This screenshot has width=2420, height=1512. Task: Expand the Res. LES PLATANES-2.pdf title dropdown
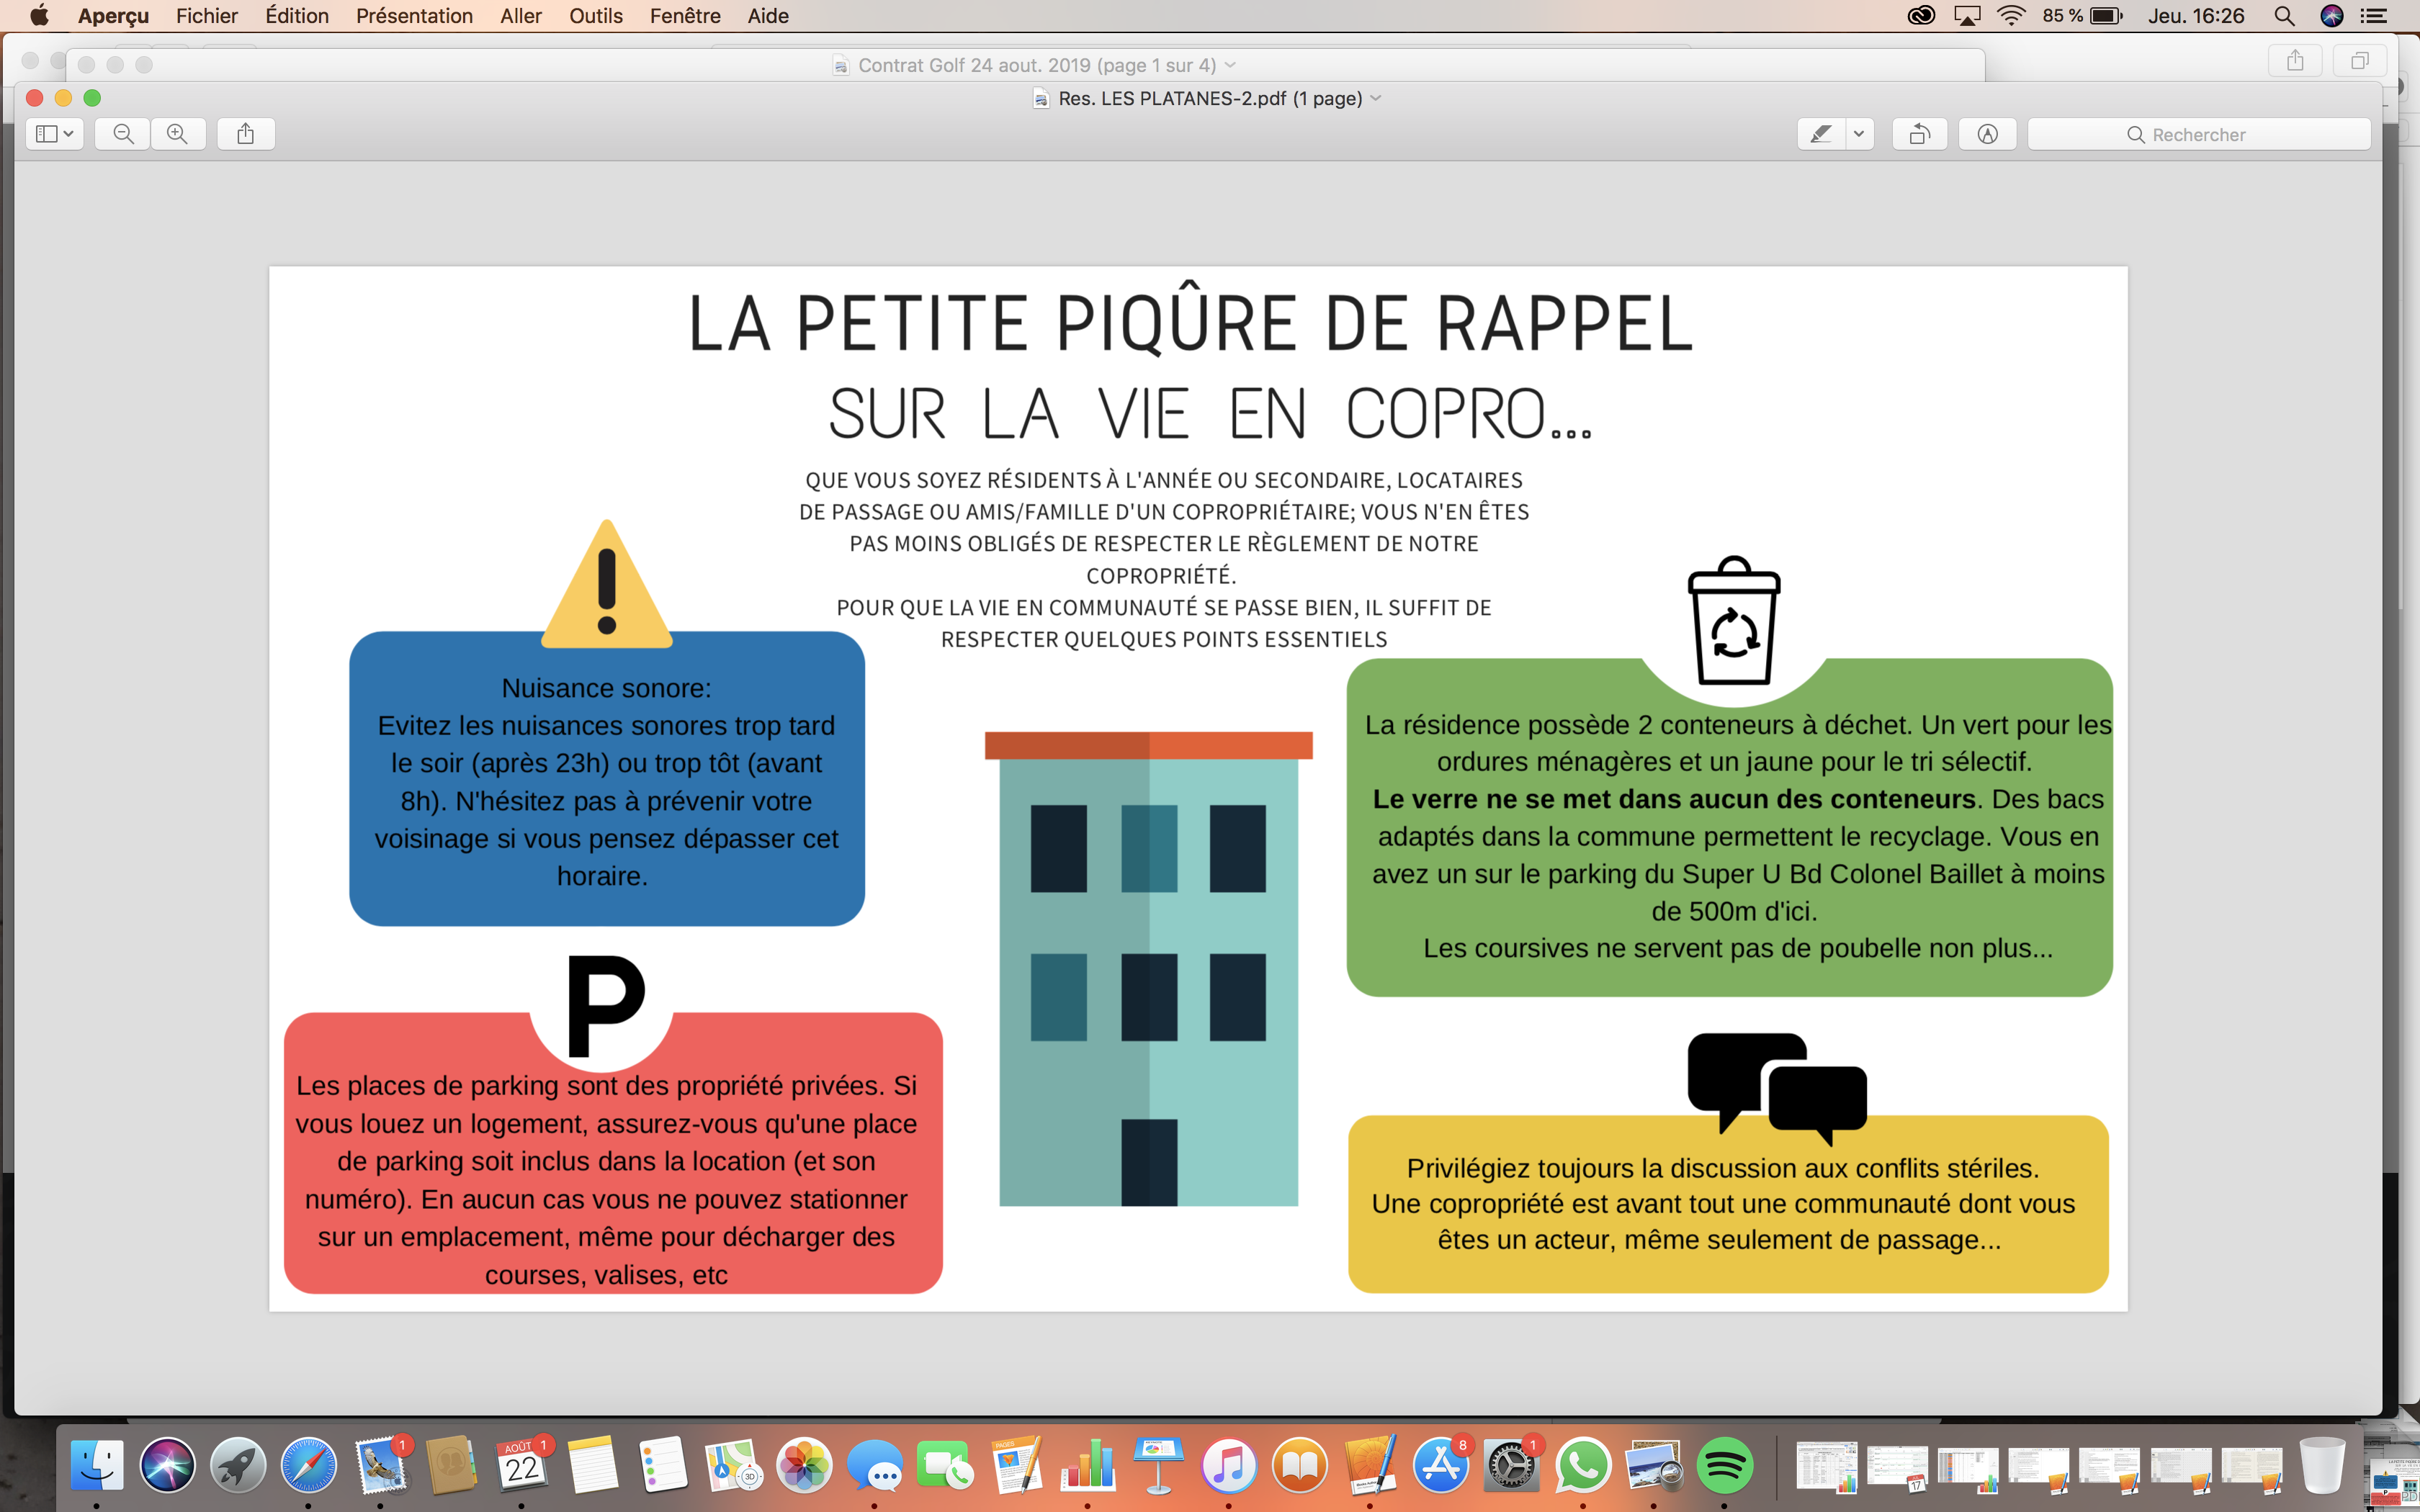[1376, 98]
